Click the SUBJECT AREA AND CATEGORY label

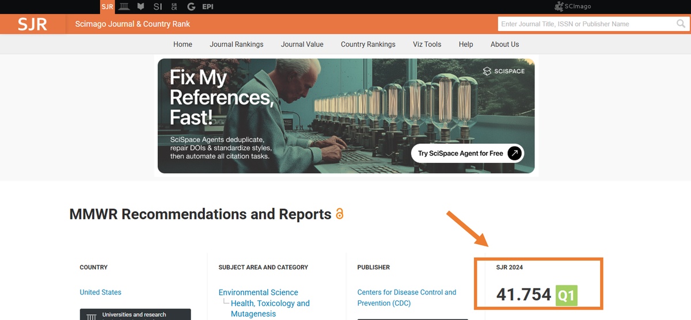[x=263, y=267]
